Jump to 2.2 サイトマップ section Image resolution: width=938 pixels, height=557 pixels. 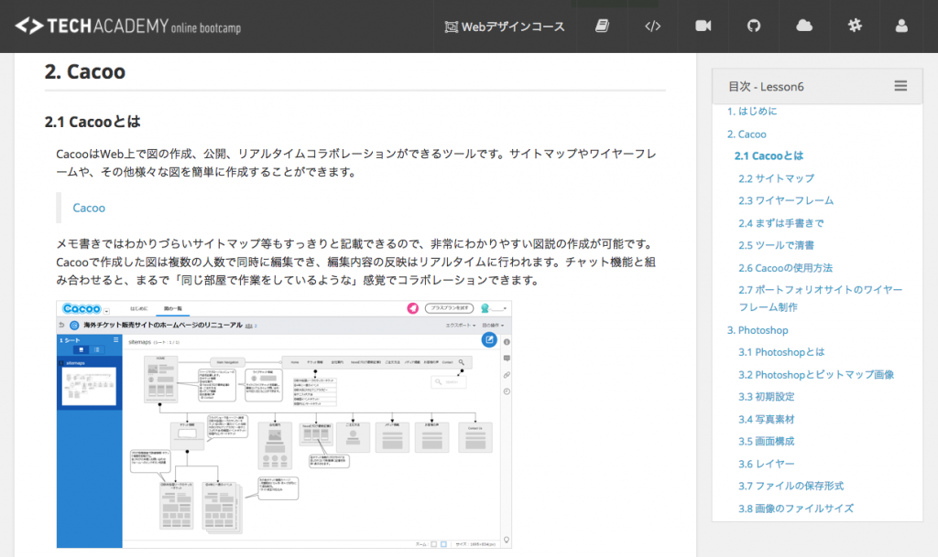[x=776, y=178]
